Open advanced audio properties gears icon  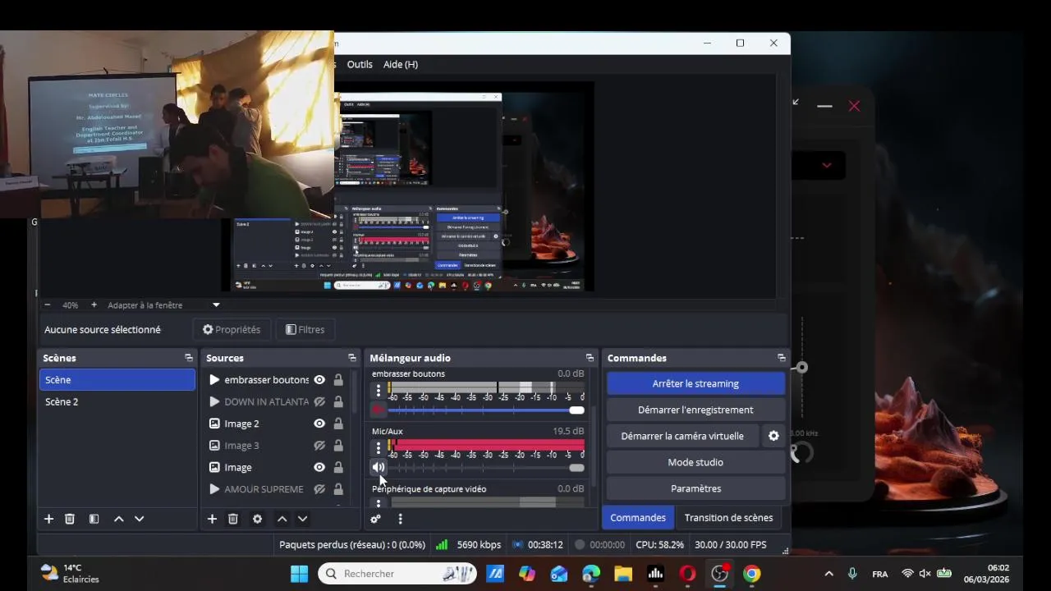tap(375, 519)
